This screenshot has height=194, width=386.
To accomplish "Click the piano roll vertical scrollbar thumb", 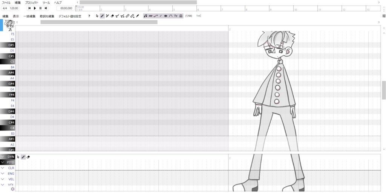I will tap(384, 90).
